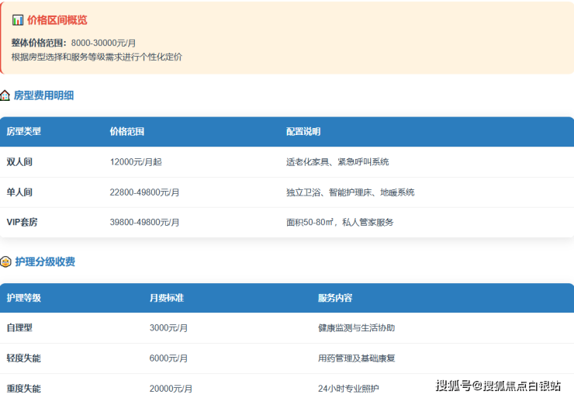Screen dimensions: 574x398
Task: Click the 服务内容 column header
Action: 335,298
